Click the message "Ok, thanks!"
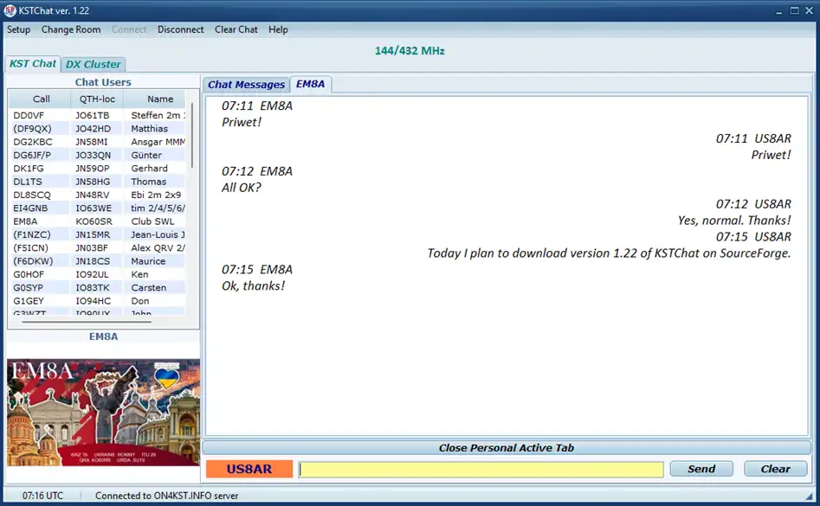The height and width of the screenshot is (506, 820). click(x=253, y=286)
